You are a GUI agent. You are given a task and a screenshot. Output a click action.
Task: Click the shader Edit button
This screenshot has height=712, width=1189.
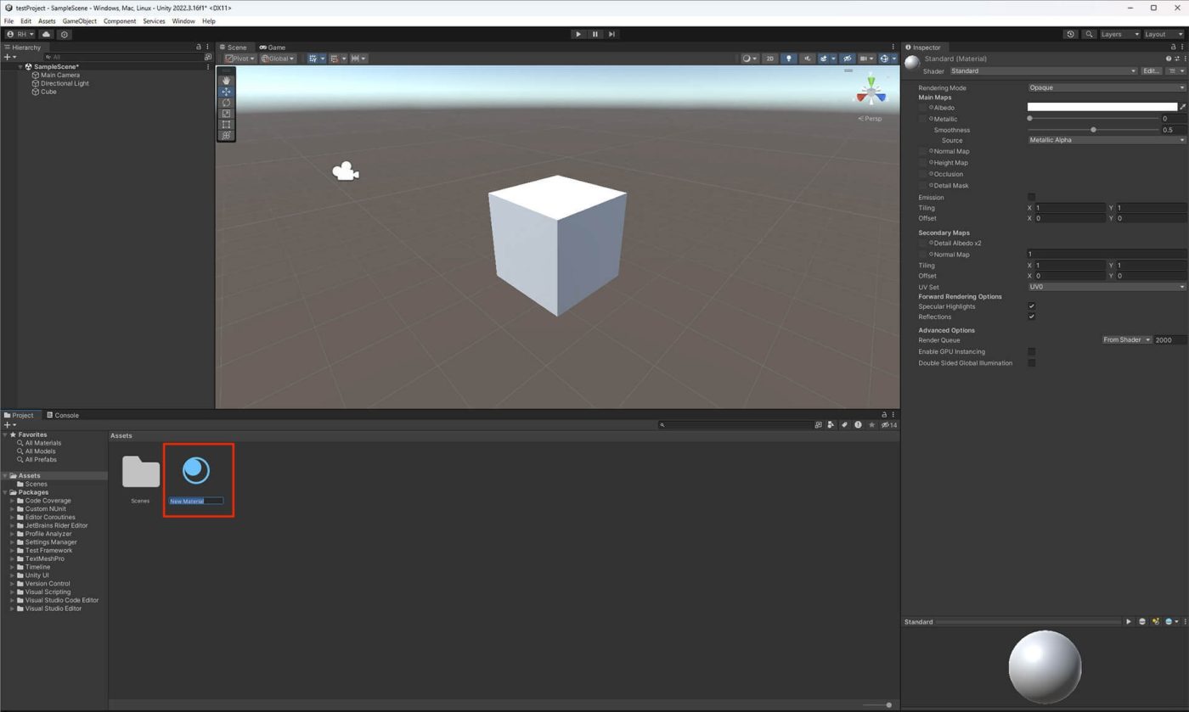(x=1151, y=71)
